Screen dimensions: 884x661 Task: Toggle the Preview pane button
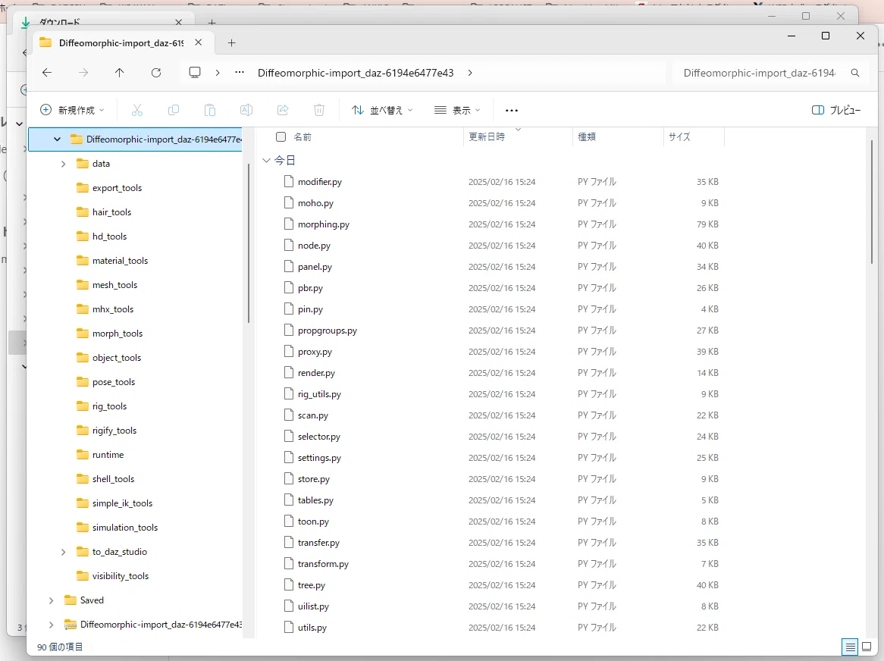pos(836,110)
